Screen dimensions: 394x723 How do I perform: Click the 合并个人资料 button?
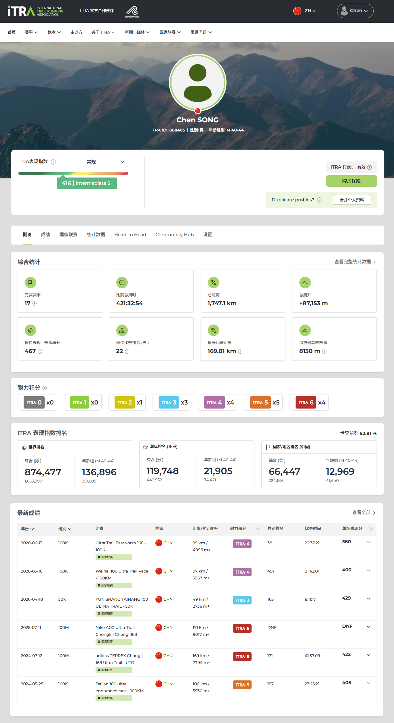(x=352, y=200)
